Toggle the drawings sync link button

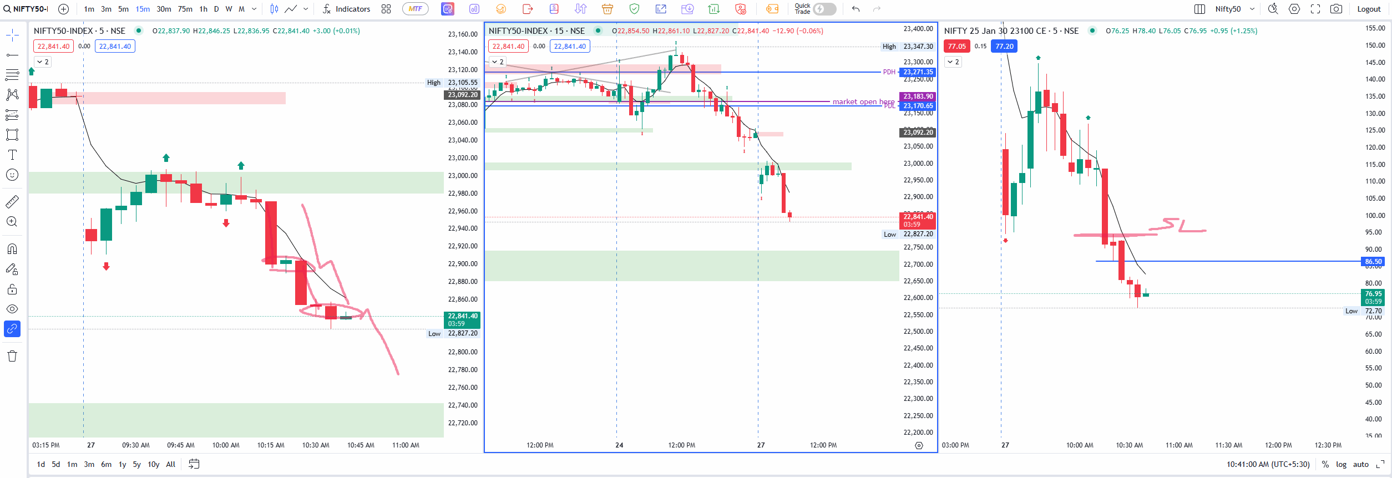(x=12, y=329)
